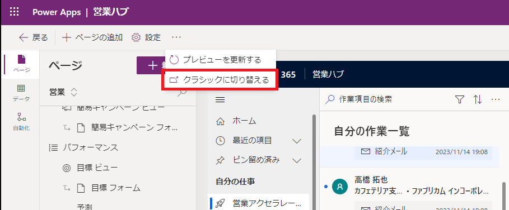
Task: Click the filter funnel icon
Action: (459, 99)
